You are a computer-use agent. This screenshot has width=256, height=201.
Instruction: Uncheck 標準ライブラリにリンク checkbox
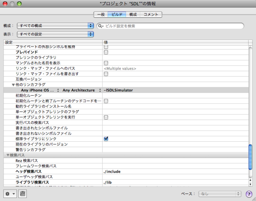(x=106, y=139)
